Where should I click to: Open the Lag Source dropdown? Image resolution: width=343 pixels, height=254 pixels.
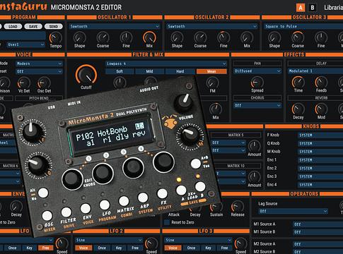(293, 211)
